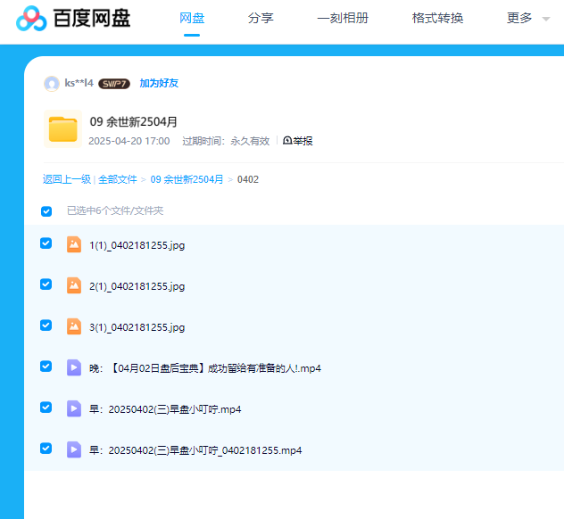Click the SVIP7 membership badge
This screenshot has height=519, width=564.
114,84
